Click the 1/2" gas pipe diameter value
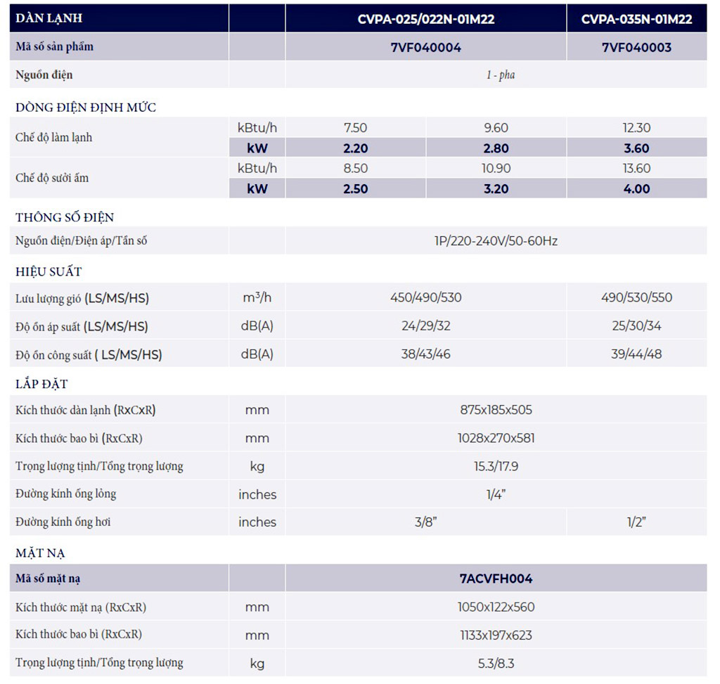 pos(636,522)
